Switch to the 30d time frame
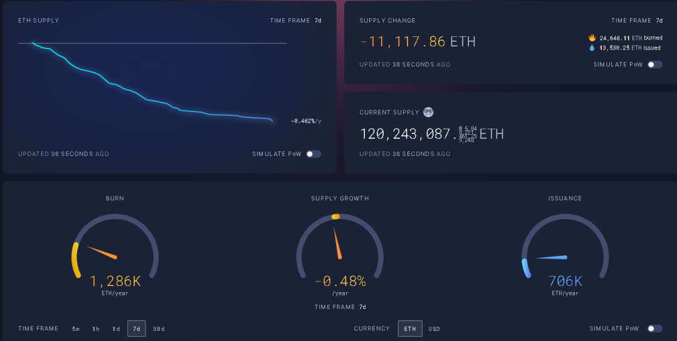677x341 pixels. pos(159,329)
